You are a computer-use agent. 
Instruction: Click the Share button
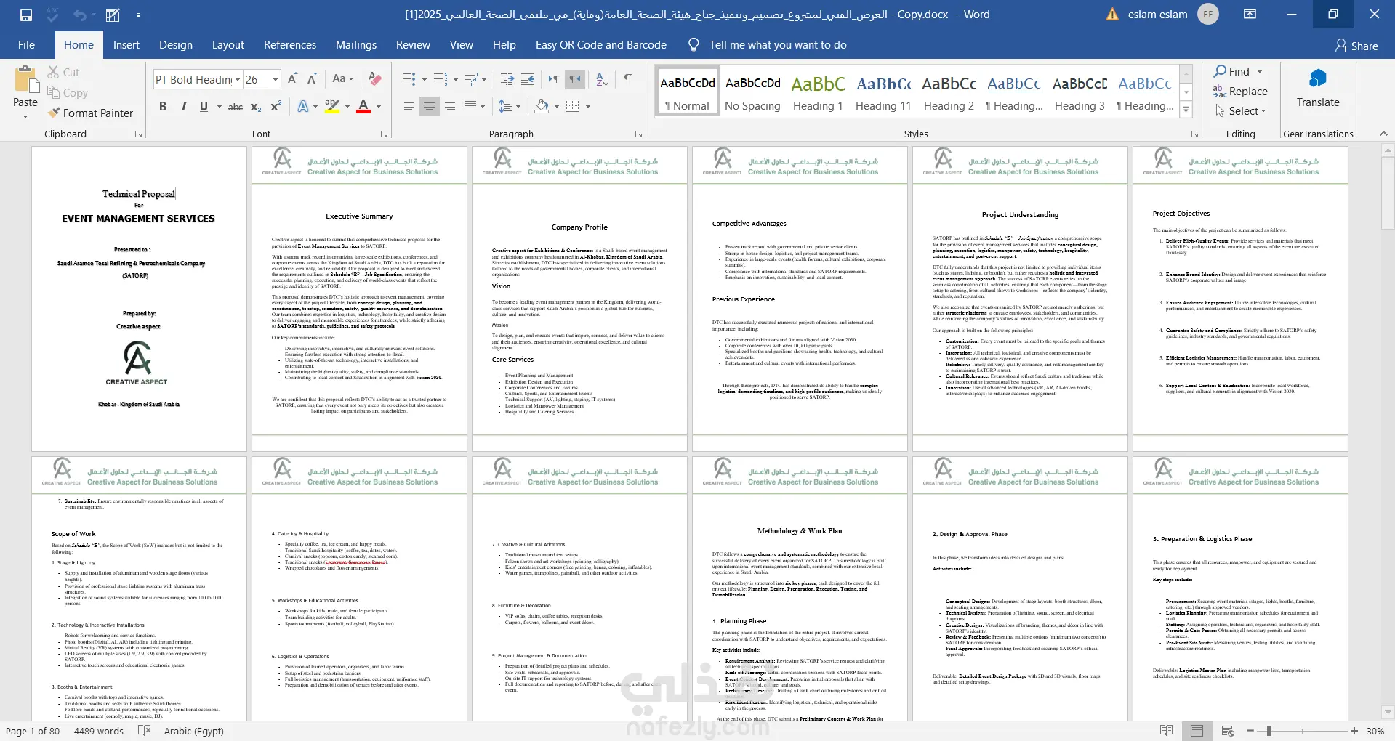[x=1356, y=46]
